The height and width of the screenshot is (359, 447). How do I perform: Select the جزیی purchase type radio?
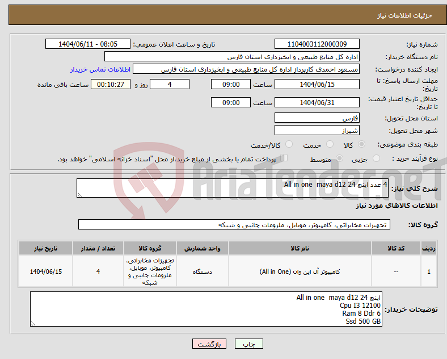(x=376, y=158)
